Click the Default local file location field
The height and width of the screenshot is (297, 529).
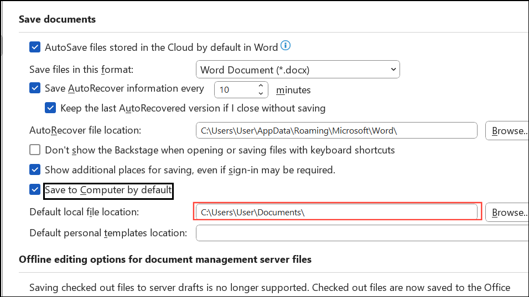coord(336,213)
